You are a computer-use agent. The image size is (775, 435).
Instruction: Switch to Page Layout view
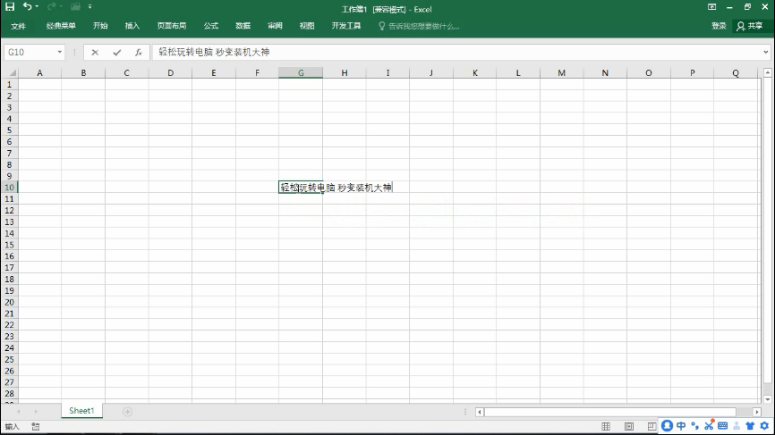pos(629,427)
